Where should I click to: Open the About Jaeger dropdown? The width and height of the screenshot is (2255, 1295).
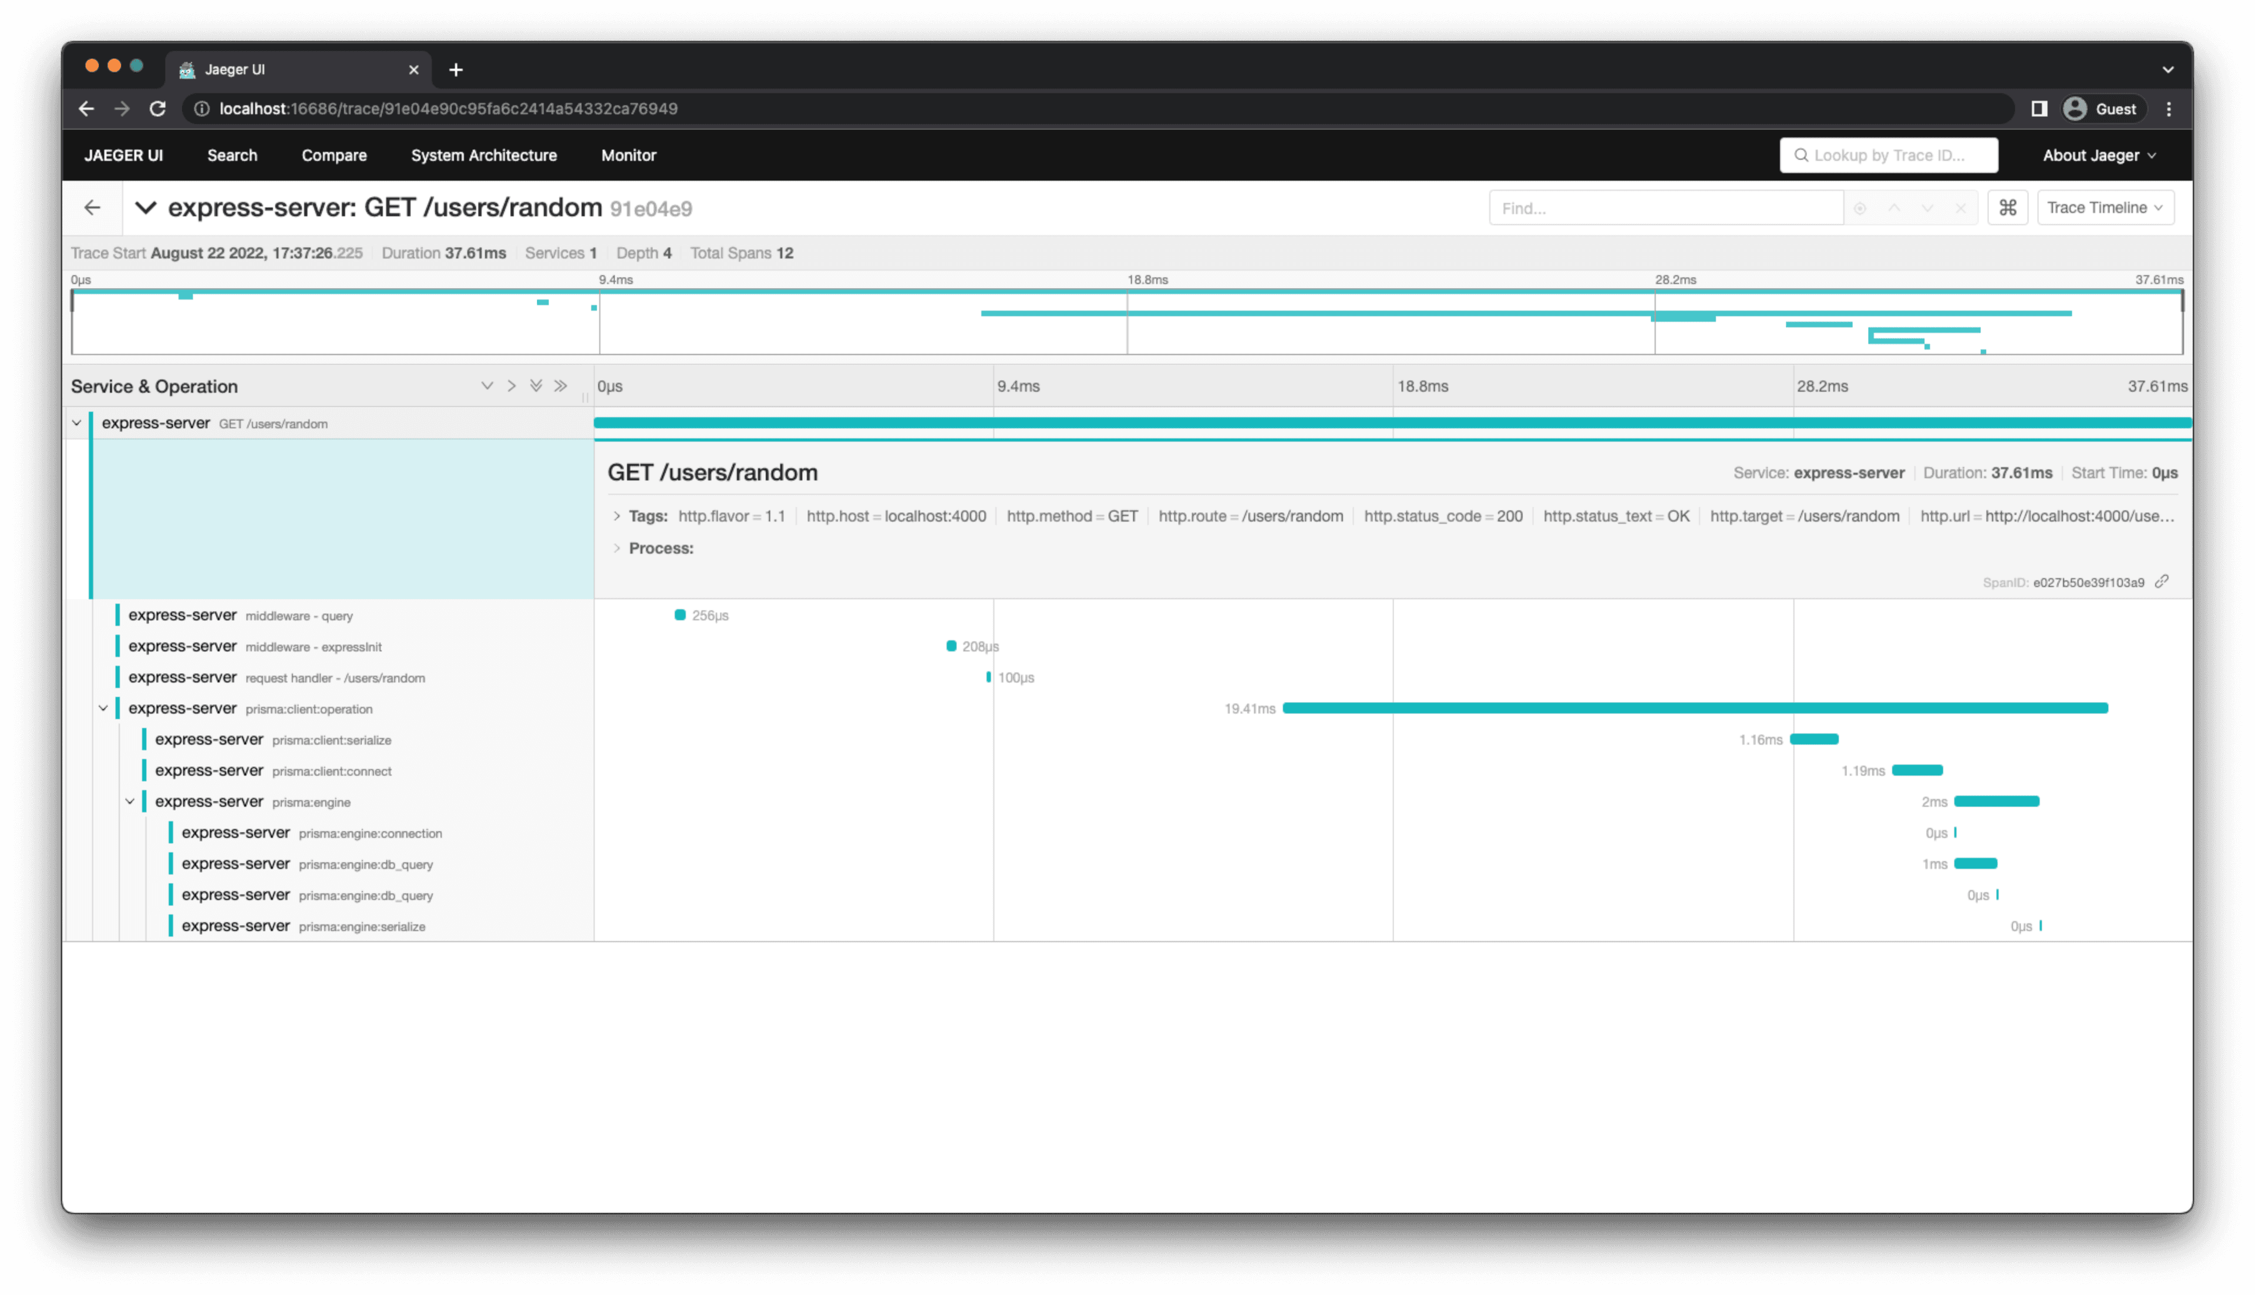click(x=2098, y=155)
